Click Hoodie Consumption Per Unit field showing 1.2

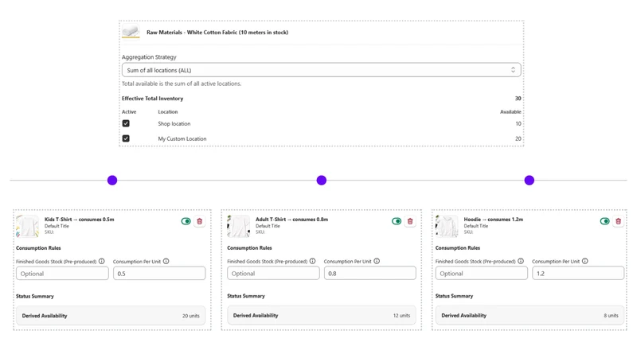[578, 273]
